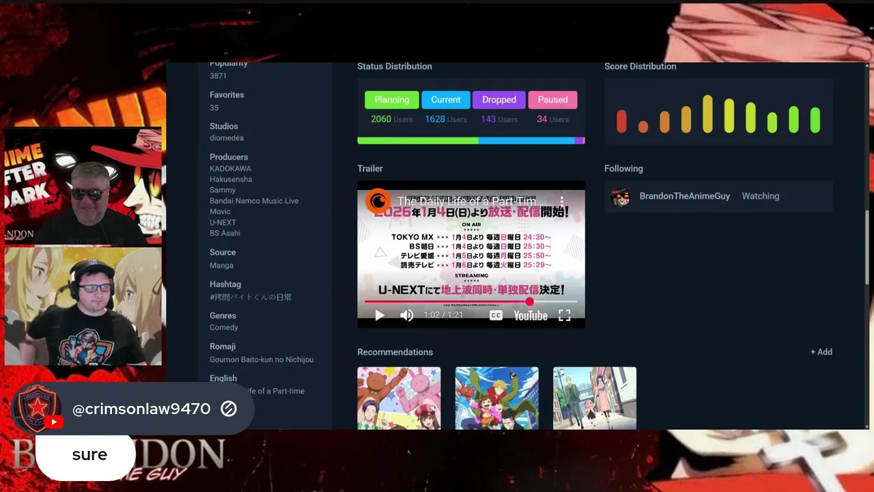Seek using the trailer progress bar

(x=471, y=301)
